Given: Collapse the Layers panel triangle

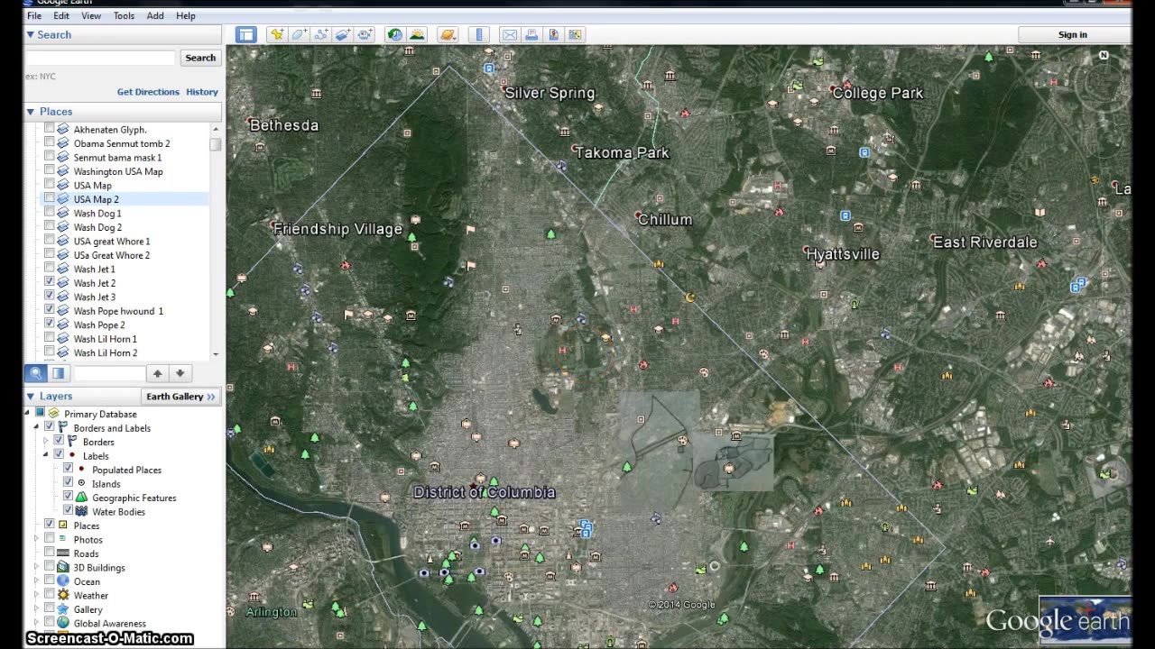Looking at the screenshot, I should (x=30, y=397).
